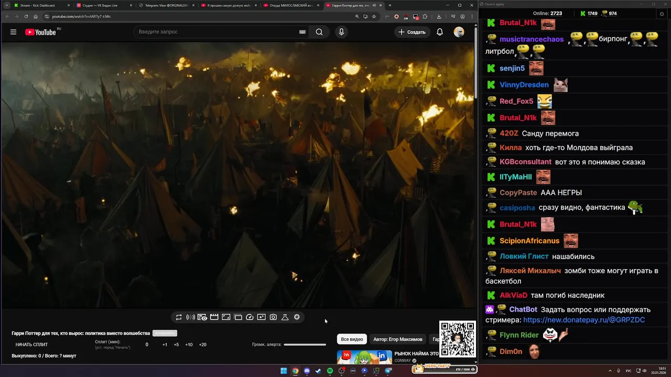
Task: Switch to Студия — VK Видео Live tab
Action: (x=103, y=5)
